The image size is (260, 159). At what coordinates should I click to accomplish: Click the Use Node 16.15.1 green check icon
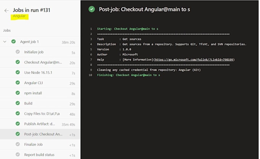pyautogui.click(x=18, y=72)
